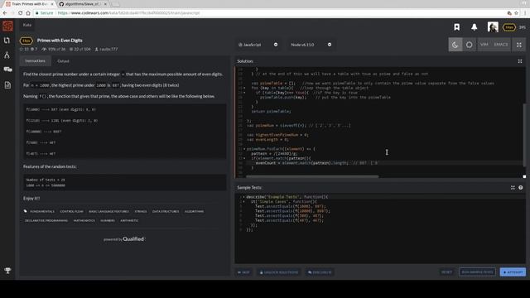530x298 pixels.
Task: Open the Training section from sidebar icon
Action: 7,41
